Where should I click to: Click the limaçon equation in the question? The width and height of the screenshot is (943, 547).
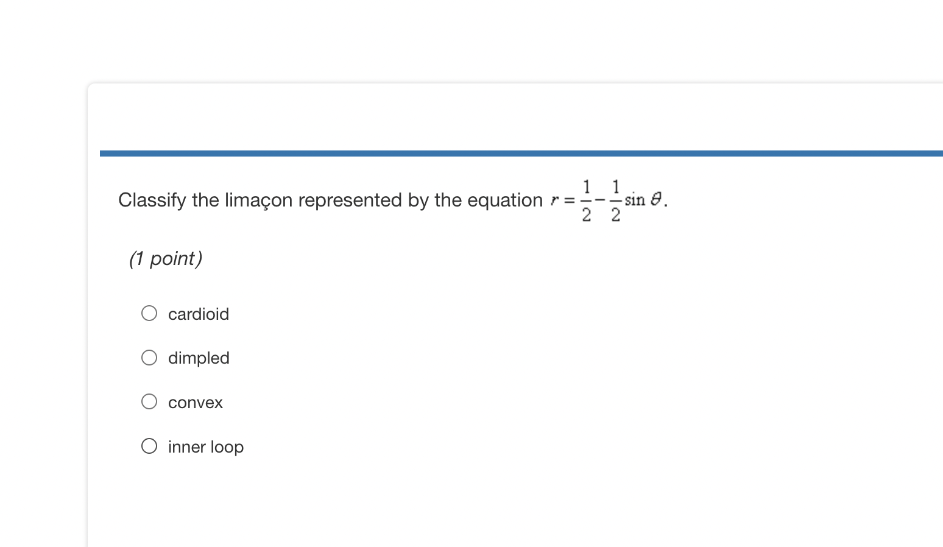tap(606, 200)
